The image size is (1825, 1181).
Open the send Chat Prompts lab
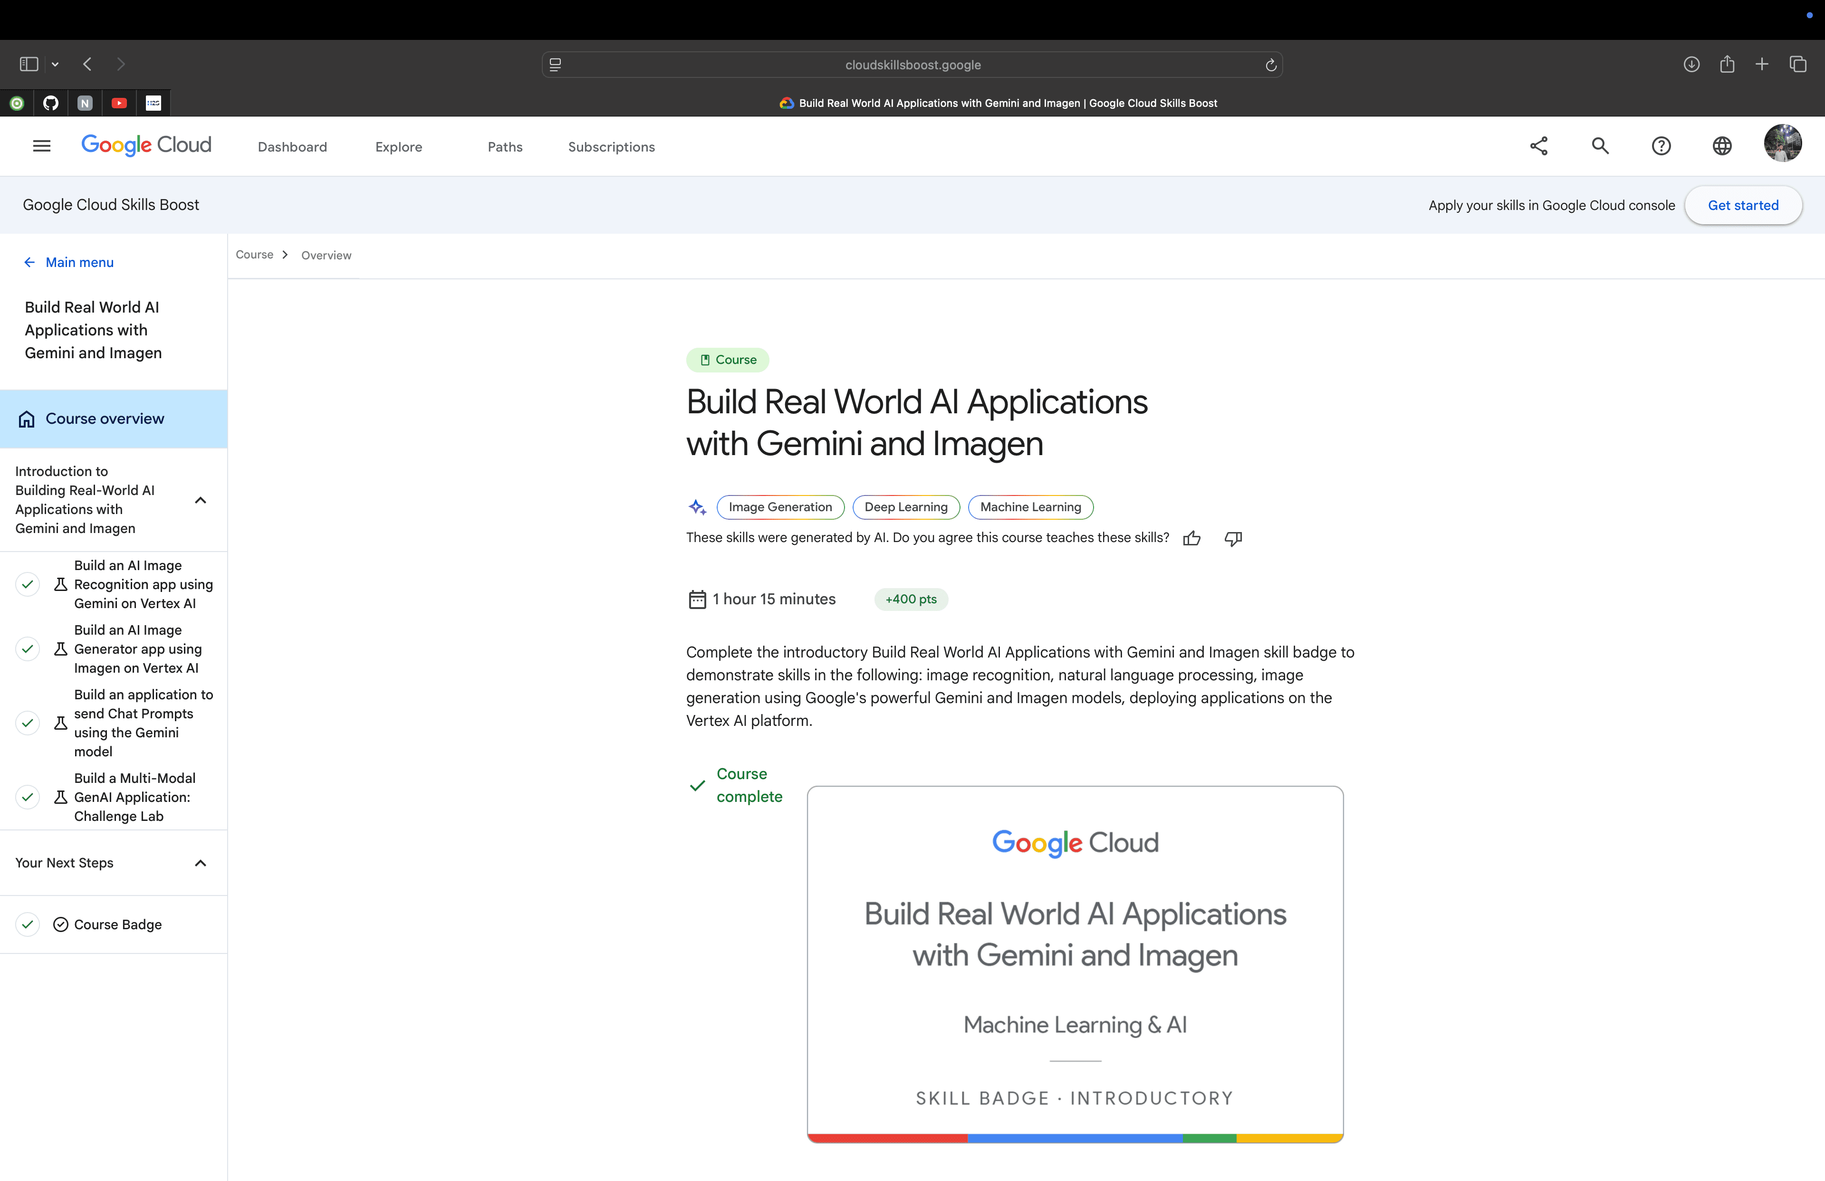(x=144, y=723)
